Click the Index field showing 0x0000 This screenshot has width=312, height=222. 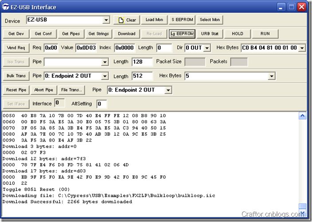(x=125, y=48)
